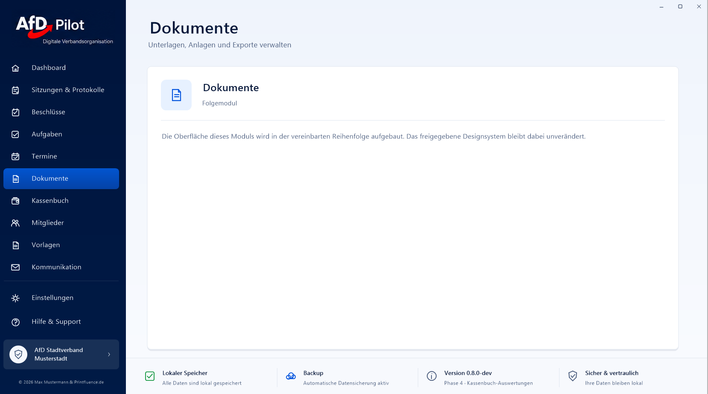Viewport: 708px width, 394px height.
Task: Select the Vorlagen label in sidebar
Action: 46,245
